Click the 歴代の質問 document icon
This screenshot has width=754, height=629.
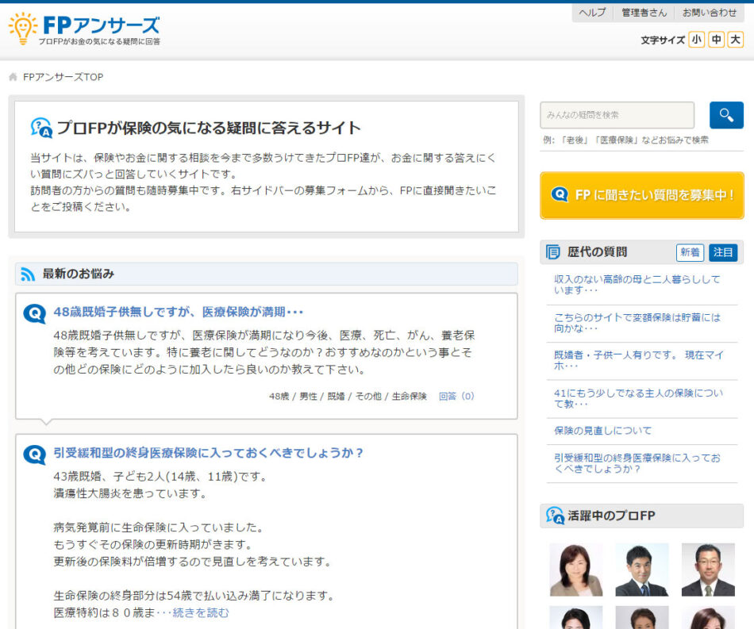[x=553, y=252]
